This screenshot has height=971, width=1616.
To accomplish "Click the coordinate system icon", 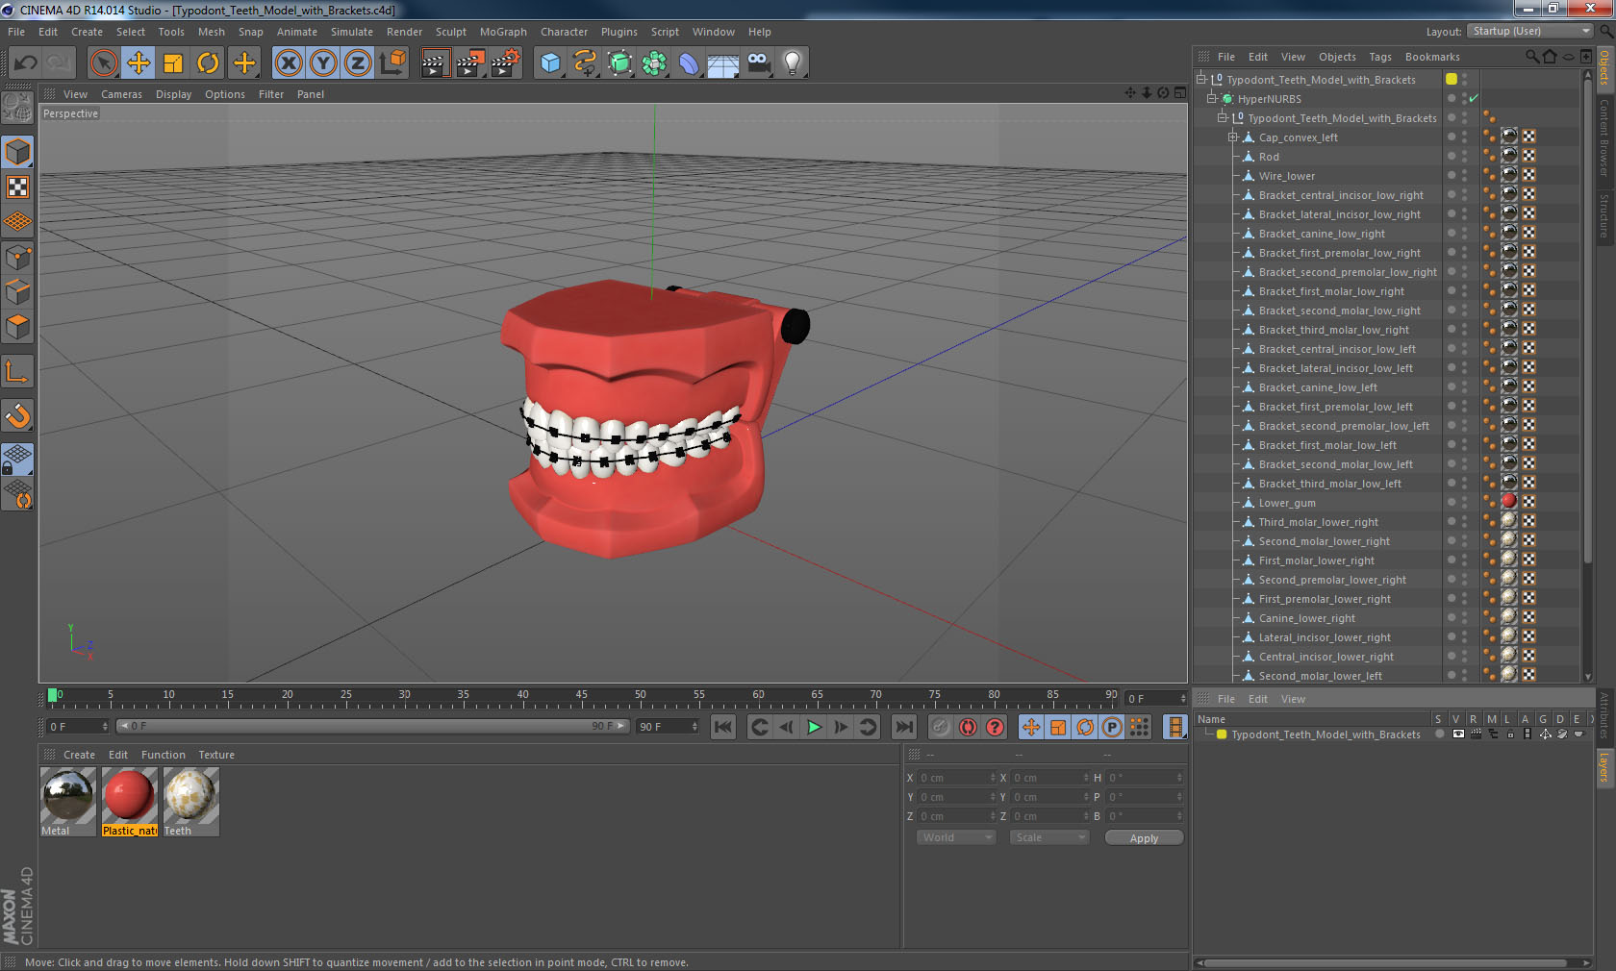I will tap(392, 63).
